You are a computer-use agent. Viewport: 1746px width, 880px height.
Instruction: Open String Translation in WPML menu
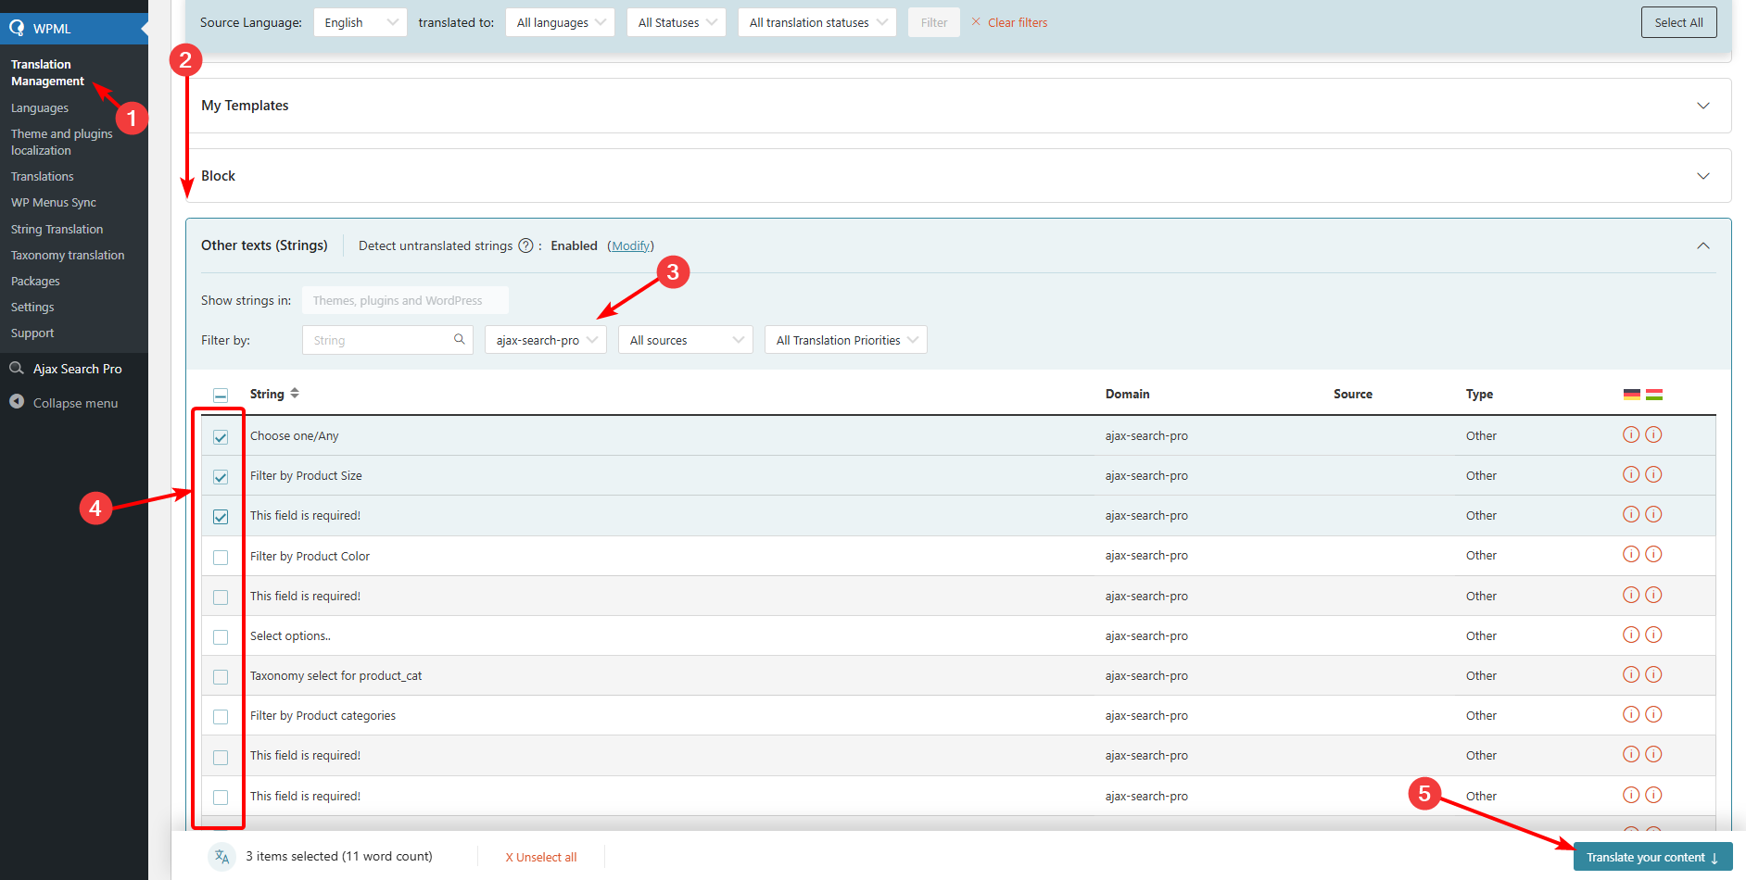click(x=57, y=229)
